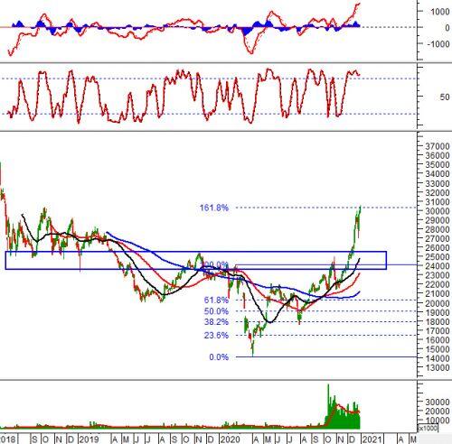This screenshot has height=444, width=452.
Task: Click the 35000 price axis value
Action: [437, 164]
